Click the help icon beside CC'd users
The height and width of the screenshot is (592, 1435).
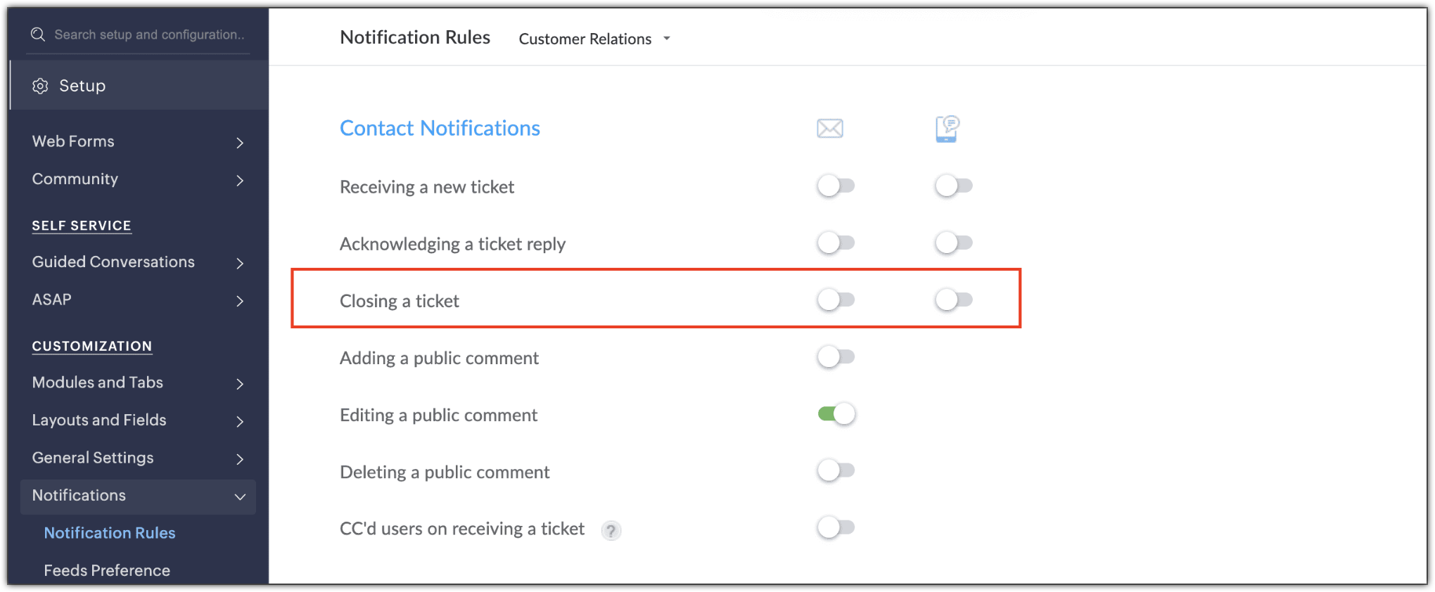611,531
